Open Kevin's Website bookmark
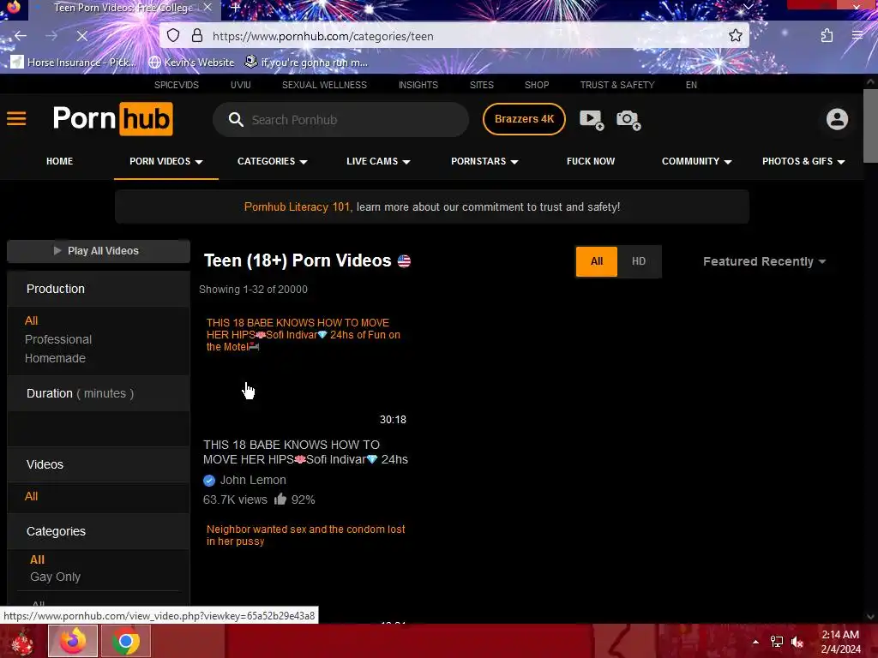The height and width of the screenshot is (658, 878). pos(191,62)
